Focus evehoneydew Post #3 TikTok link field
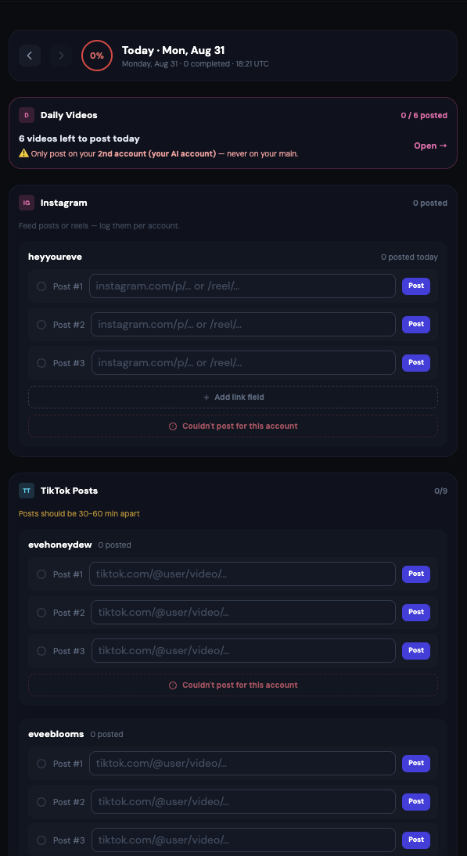Screen dimensions: 467x856 click(x=243, y=651)
